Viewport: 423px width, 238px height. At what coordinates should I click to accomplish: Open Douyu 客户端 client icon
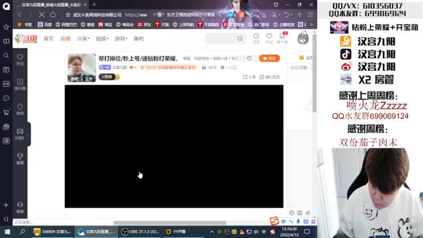tap(282, 38)
